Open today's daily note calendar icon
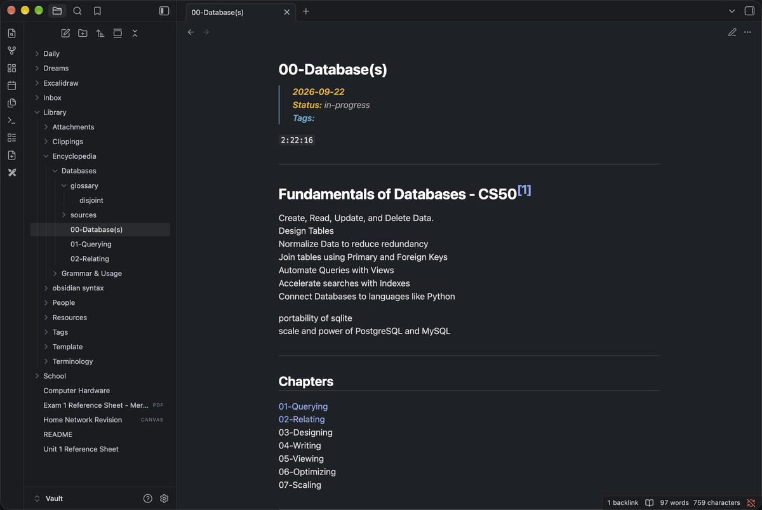Screen dimensions: 762x510 (11, 85)
